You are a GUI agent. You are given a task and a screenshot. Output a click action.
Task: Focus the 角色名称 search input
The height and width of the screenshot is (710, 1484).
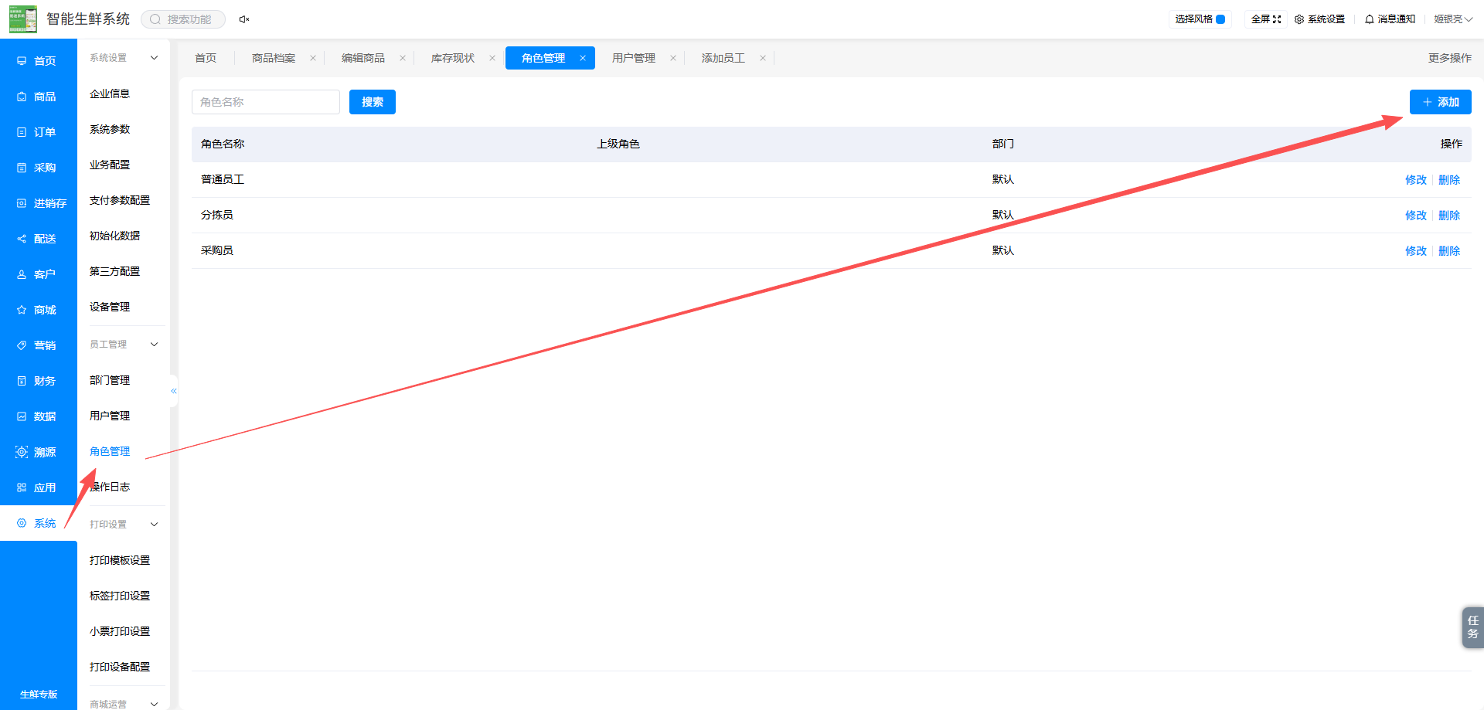(x=266, y=102)
